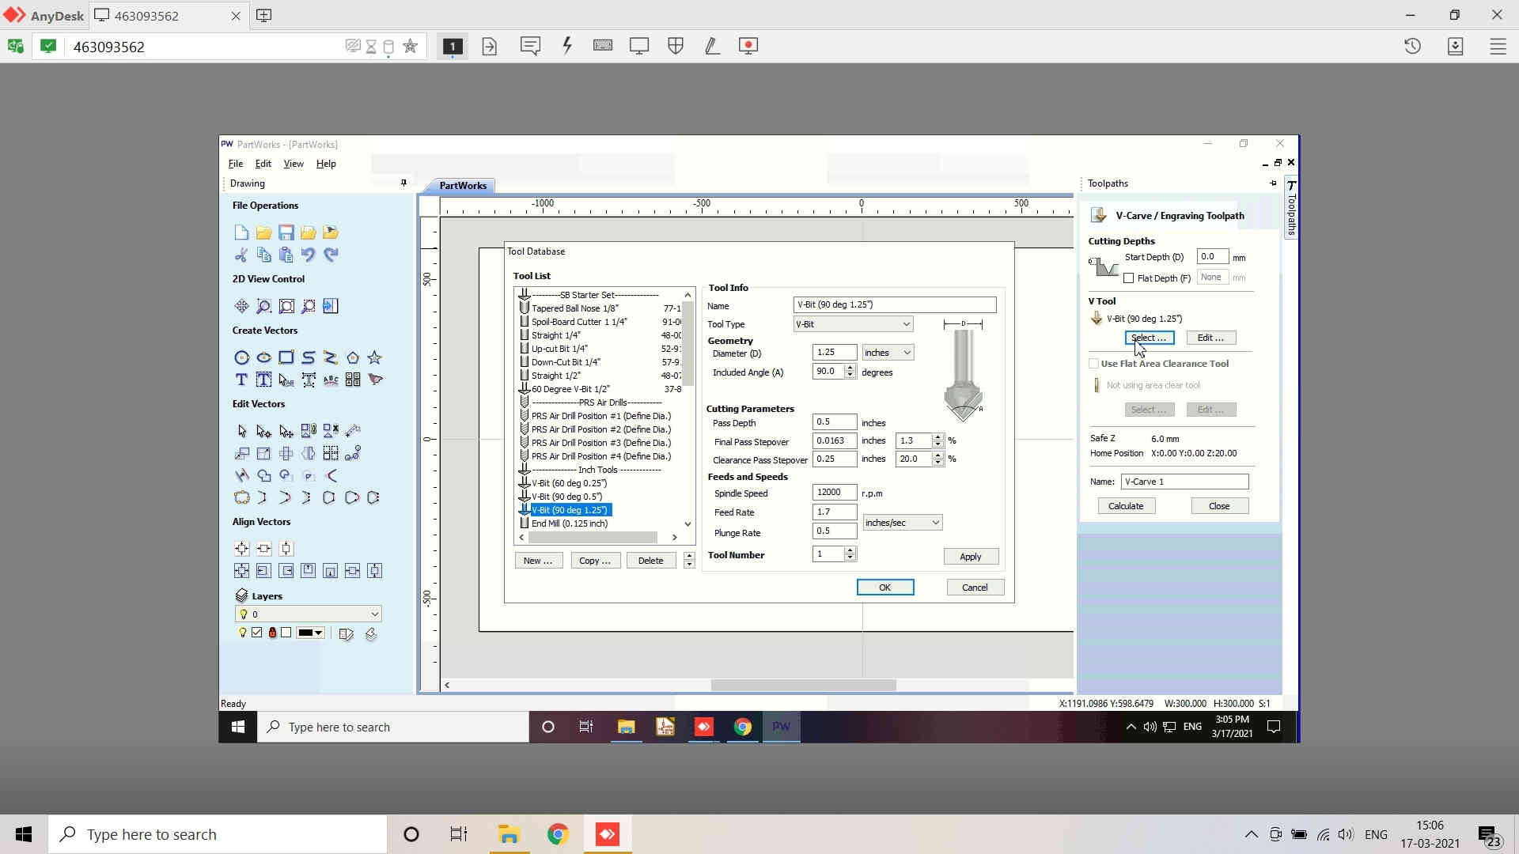Open File Explorer in local taskbar
The height and width of the screenshot is (854, 1519).
click(x=509, y=834)
